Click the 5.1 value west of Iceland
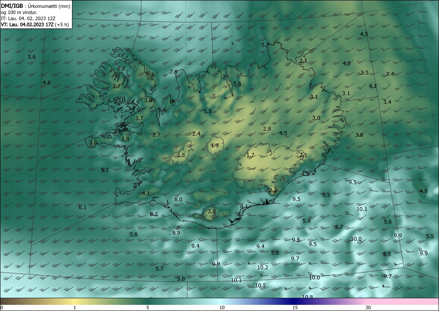The image size is (439, 311). click(x=105, y=170)
